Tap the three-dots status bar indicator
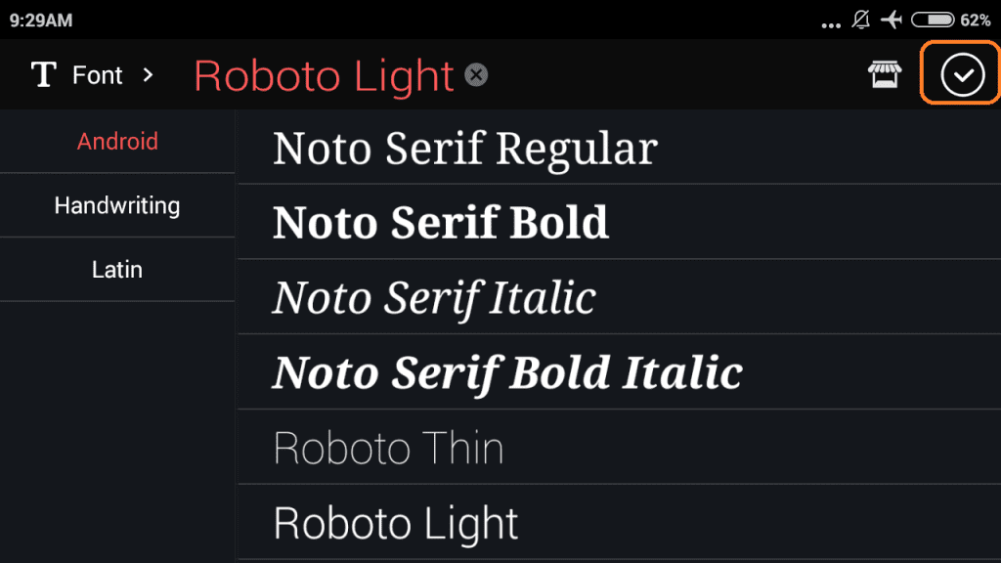This screenshot has height=563, width=1001. (x=831, y=23)
